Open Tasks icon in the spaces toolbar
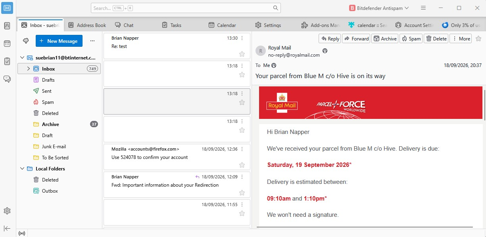Screen dimensions: 486x237 7,61
